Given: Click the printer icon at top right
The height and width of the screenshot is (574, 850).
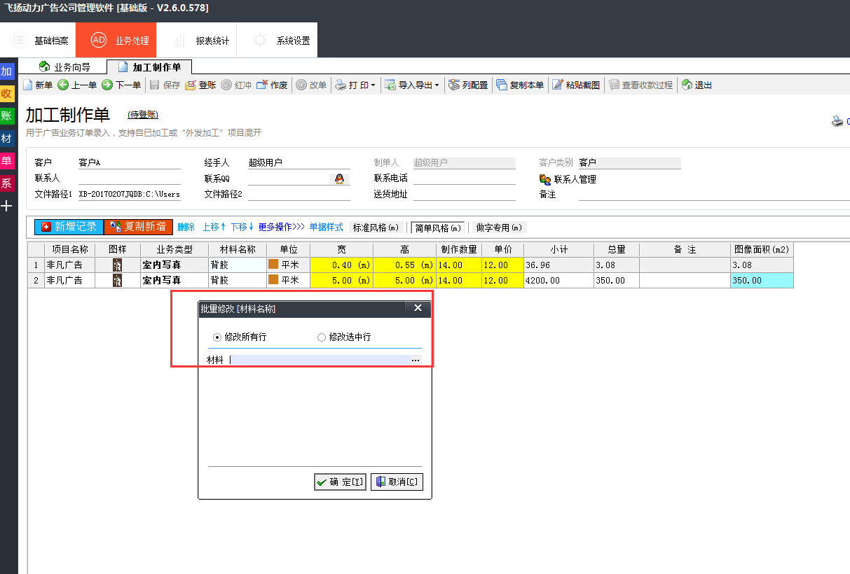Looking at the screenshot, I should [x=837, y=121].
